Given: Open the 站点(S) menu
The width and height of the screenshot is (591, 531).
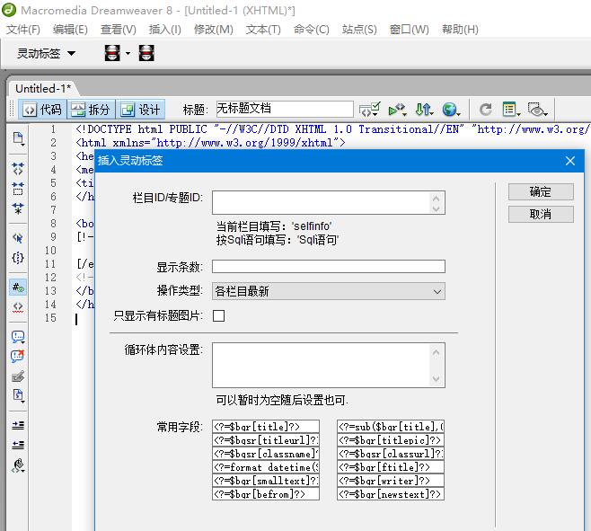Looking at the screenshot, I should [359, 30].
